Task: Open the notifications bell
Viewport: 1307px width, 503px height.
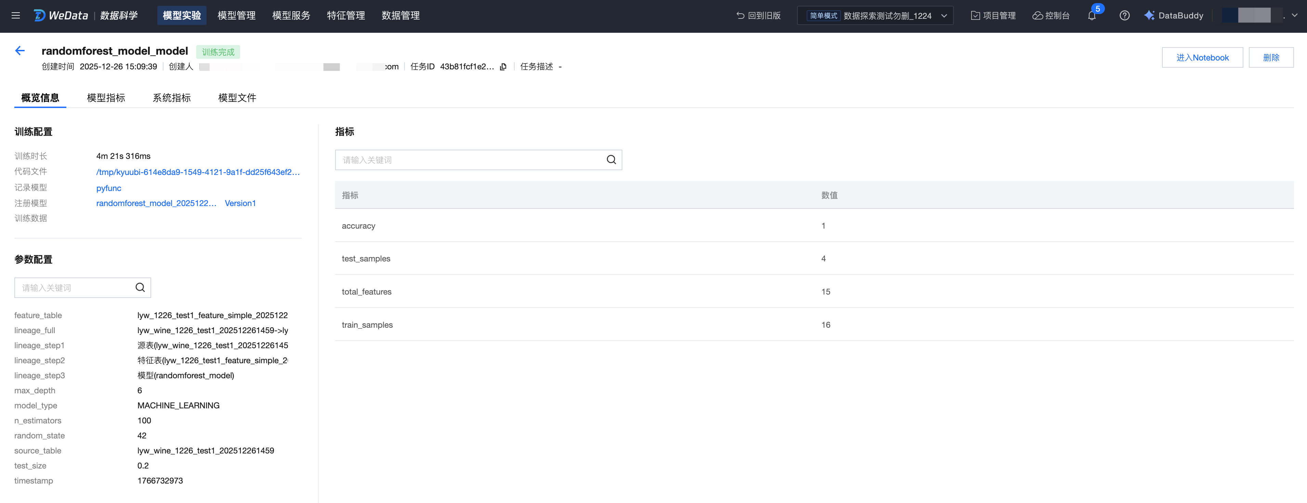Action: point(1091,16)
